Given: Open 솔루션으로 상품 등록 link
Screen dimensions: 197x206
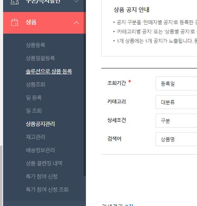Looking at the screenshot, I should coord(49,72).
